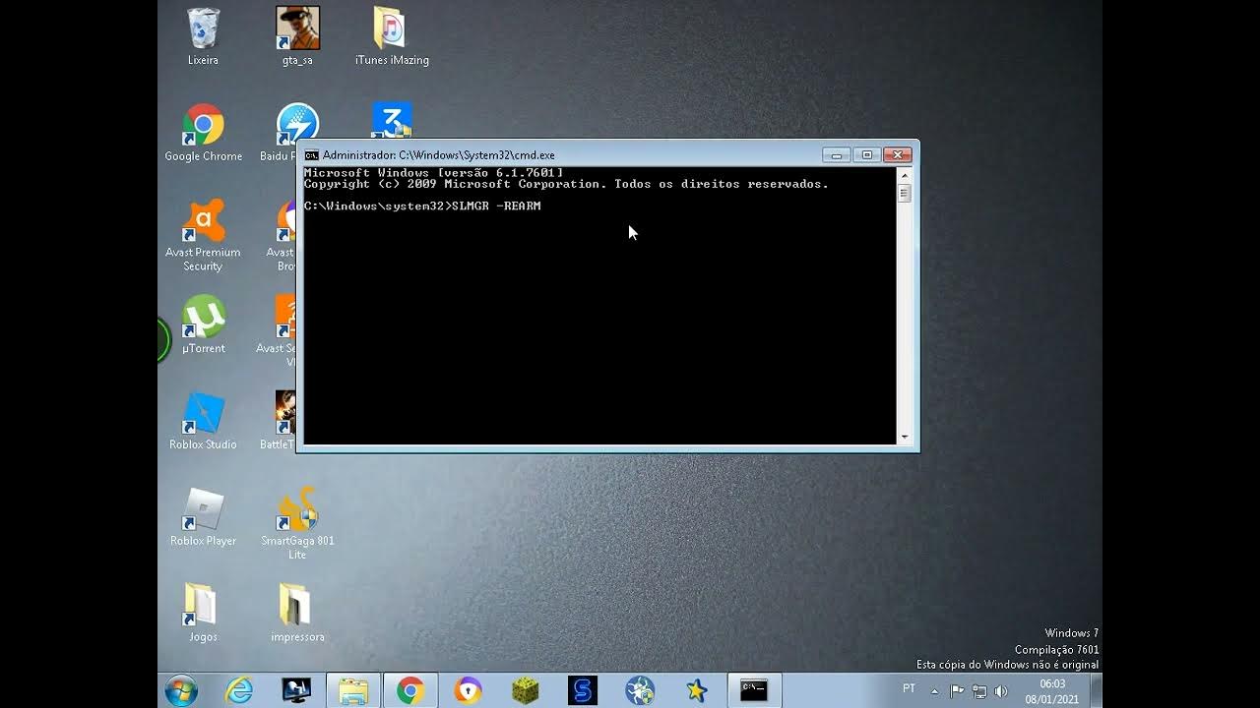Launch Avast Premium Security shortcut
The height and width of the screenshot is (708, 1260).
click(203, 236)
